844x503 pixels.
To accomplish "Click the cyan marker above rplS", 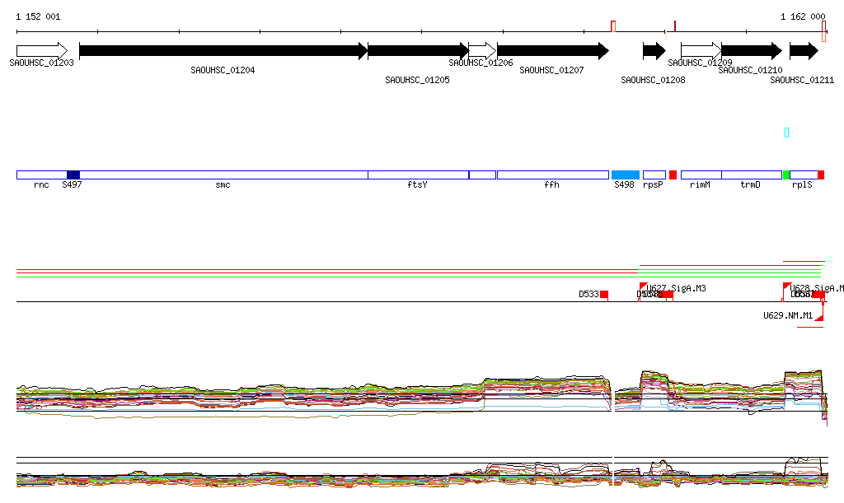I will [x=787, y=133].
